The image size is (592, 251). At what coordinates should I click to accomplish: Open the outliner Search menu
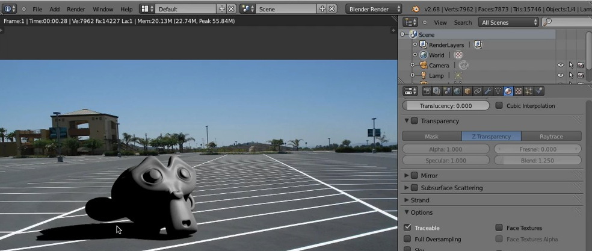pos(463,23)
